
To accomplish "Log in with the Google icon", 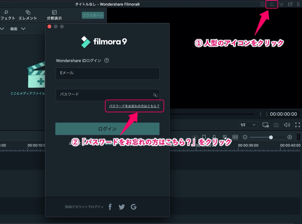I will [x=134, y=207].
